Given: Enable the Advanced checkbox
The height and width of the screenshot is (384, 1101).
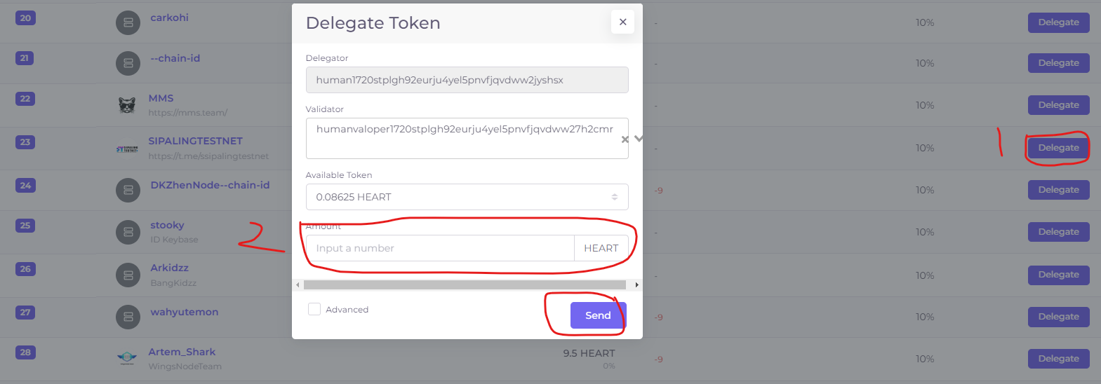Looking at the screenshot, I should click(x=314, y=309).
